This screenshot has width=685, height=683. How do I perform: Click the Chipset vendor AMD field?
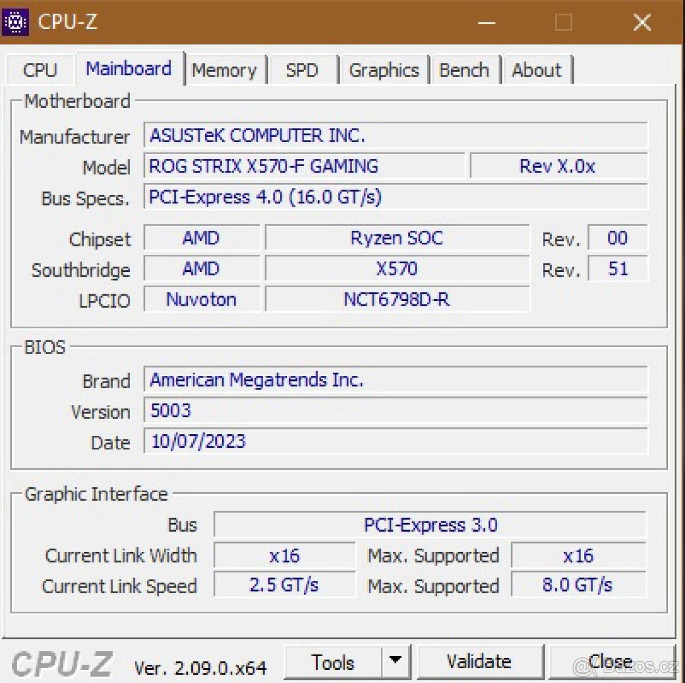[202, 238]
